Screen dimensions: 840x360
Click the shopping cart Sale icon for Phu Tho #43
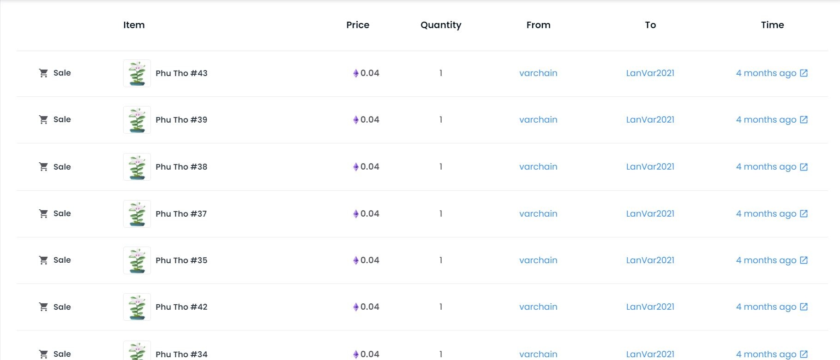click(x=43, y=73)
